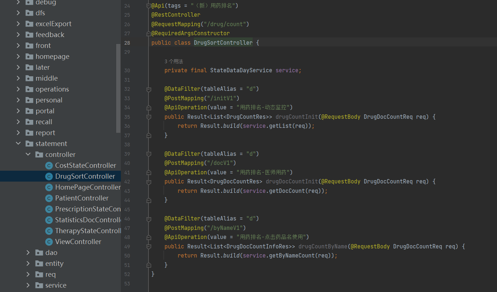497x292 pixels.
Task: Click the TherapyStateController class icon
Action: [49, 231]
